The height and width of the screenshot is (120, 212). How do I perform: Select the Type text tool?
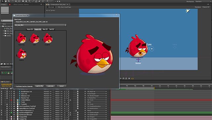[x=29, y=1]
